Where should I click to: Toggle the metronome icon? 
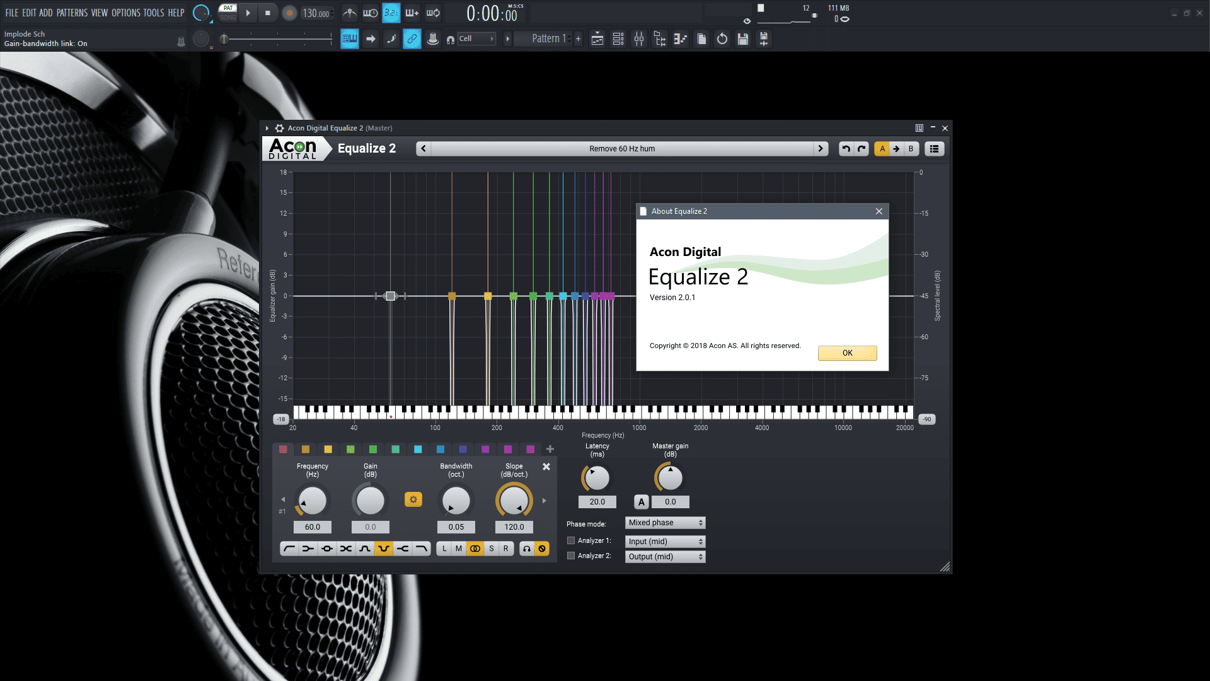pos(350,13)
